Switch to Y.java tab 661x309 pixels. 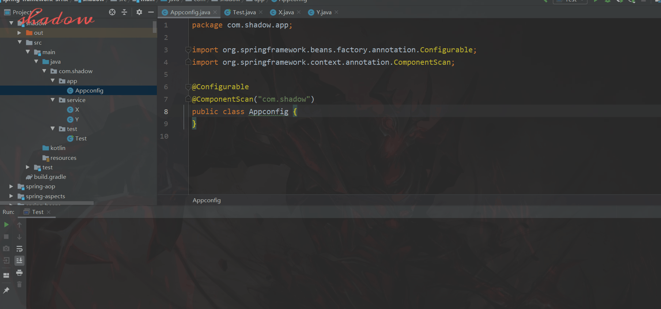324,12
